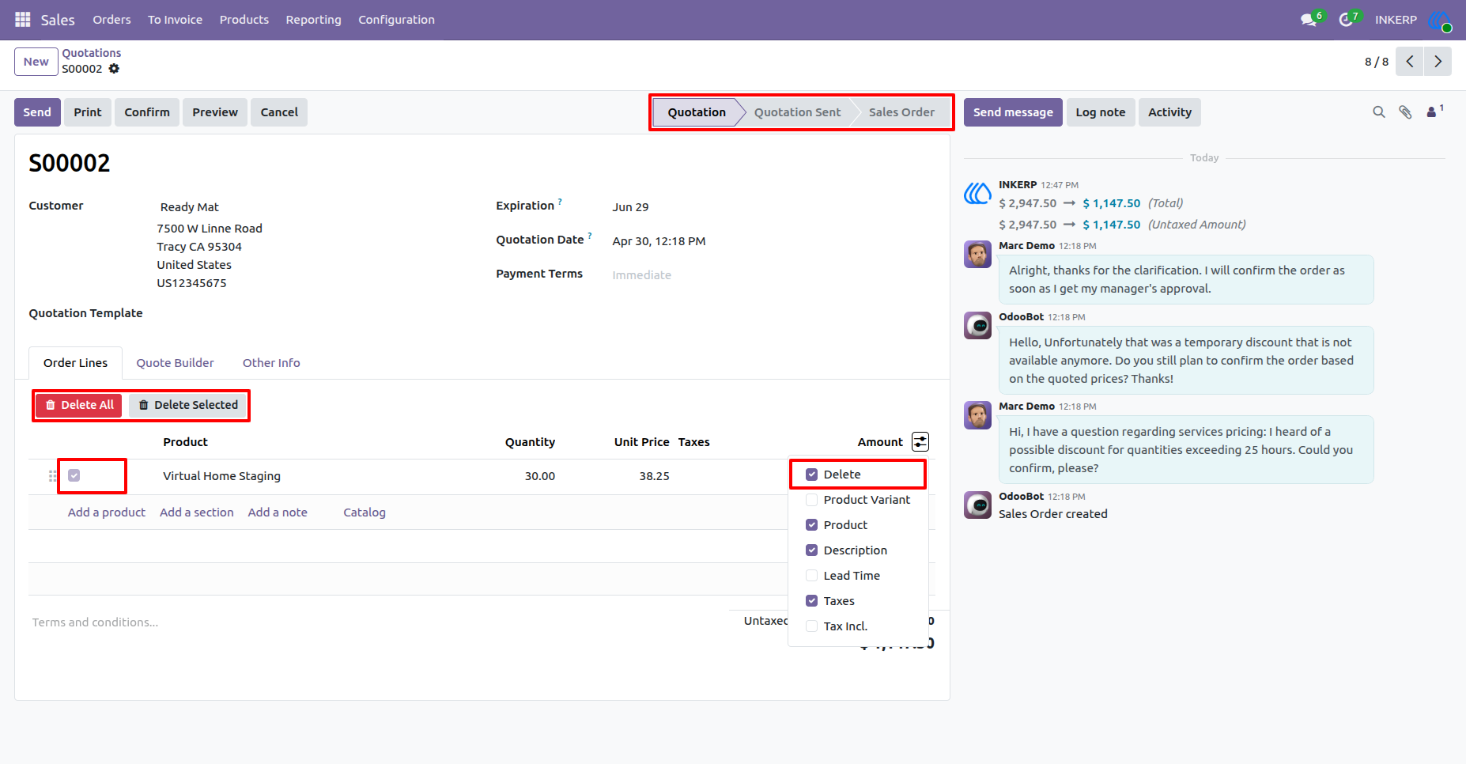
Task: Open attachments paperclip icon
Action: click(1405, 112)
